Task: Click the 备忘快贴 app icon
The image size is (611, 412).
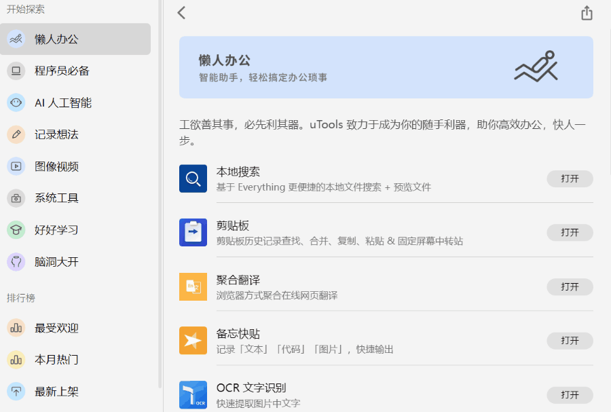Action: click(x=193, y=341)
